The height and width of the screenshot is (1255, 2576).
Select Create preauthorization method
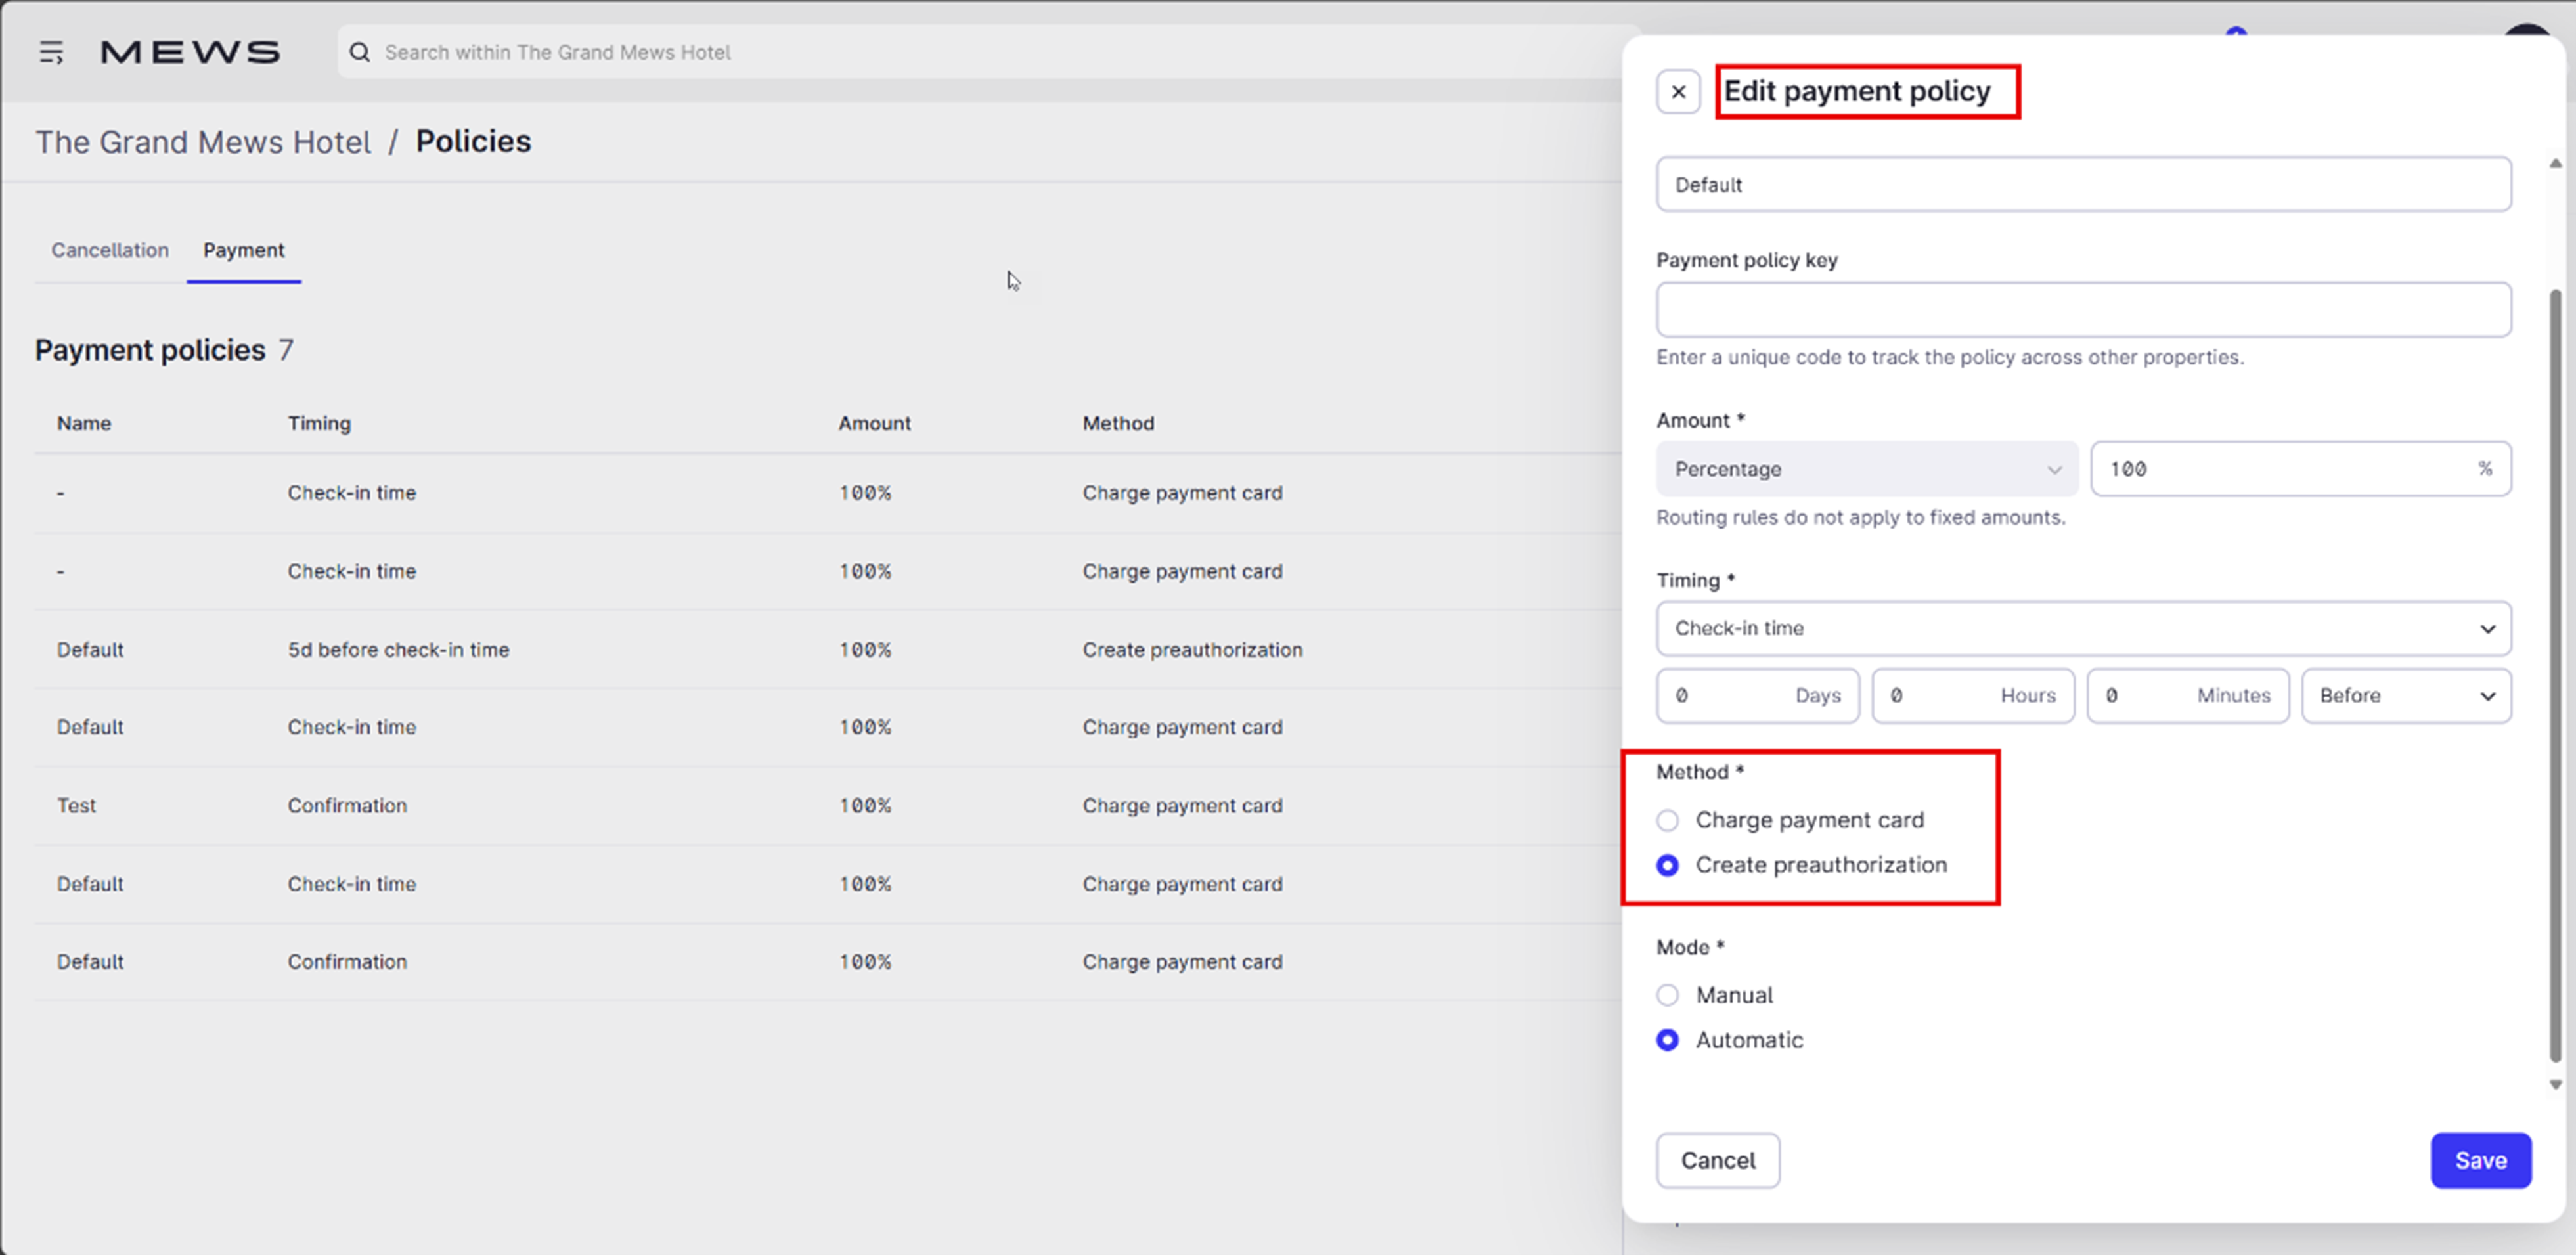click(1667, 865)
